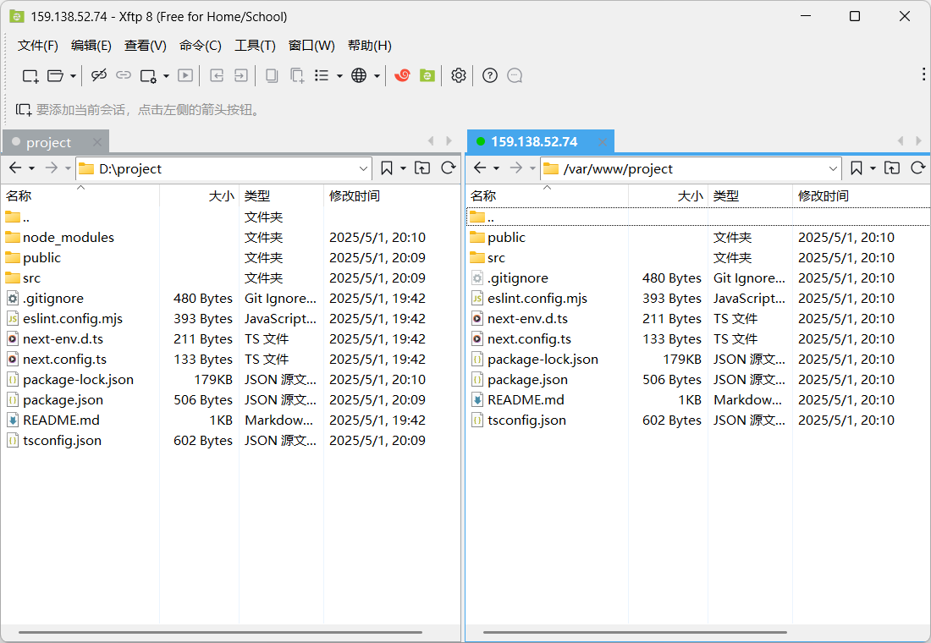
Task: Select local package-lock.json file
Action: [x=231, y=379]
